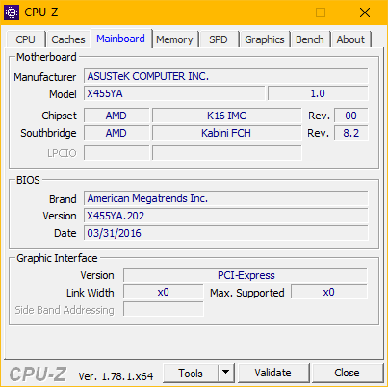Select the BIOS version X455YA.202

226,216
